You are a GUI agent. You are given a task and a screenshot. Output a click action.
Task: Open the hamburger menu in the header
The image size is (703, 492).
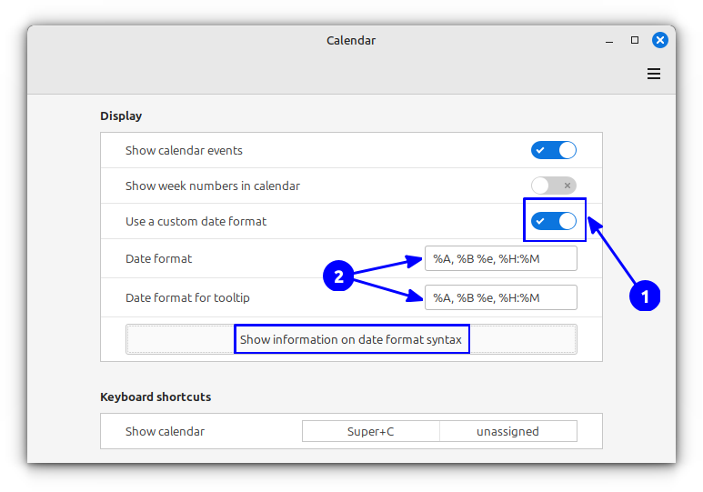(654, 75)
